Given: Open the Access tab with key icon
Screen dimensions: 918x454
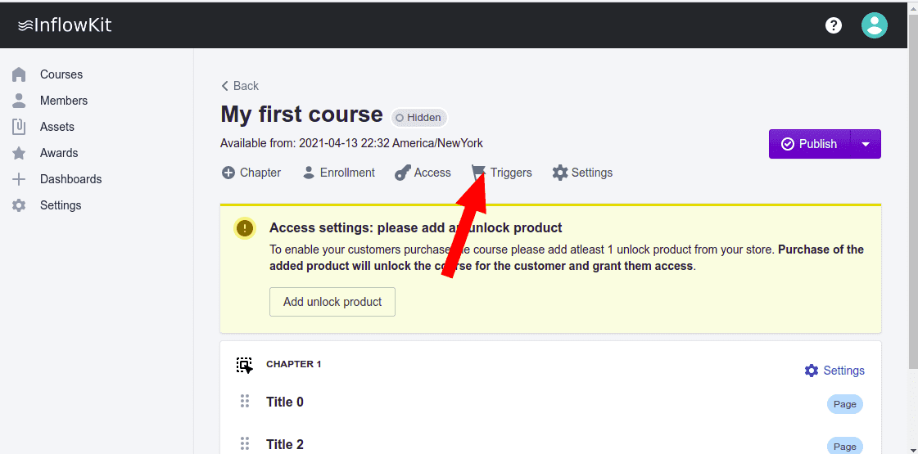Looking at the screenshot, I should coord(423,173).
